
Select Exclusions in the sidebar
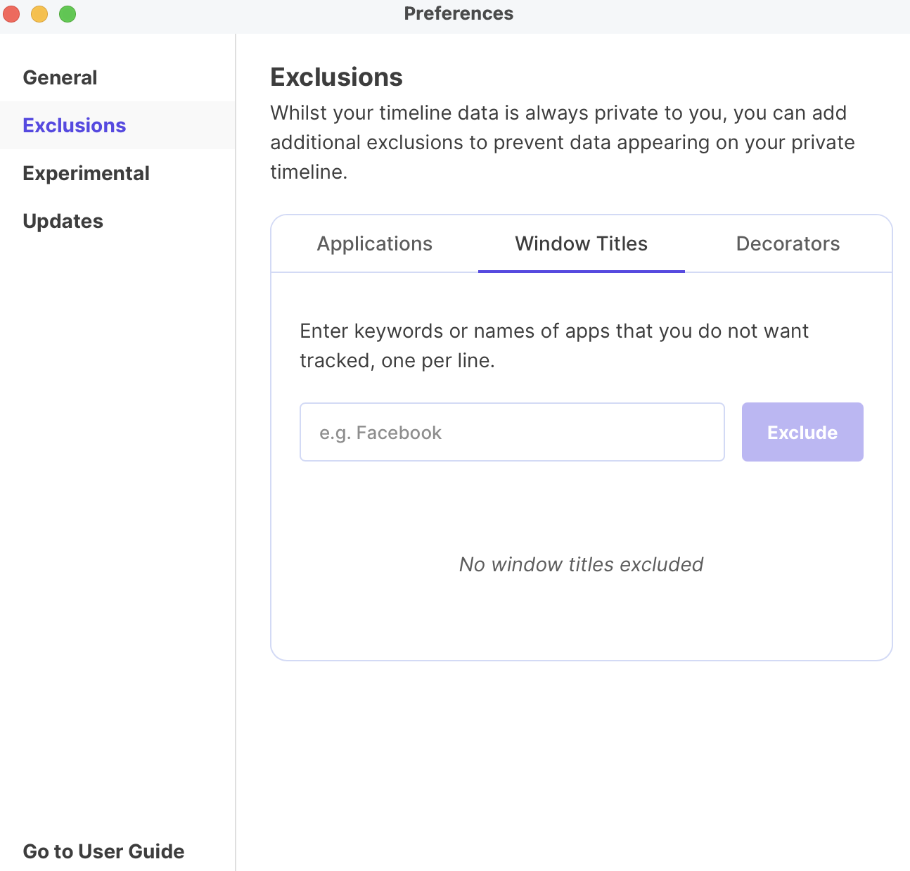75,125
